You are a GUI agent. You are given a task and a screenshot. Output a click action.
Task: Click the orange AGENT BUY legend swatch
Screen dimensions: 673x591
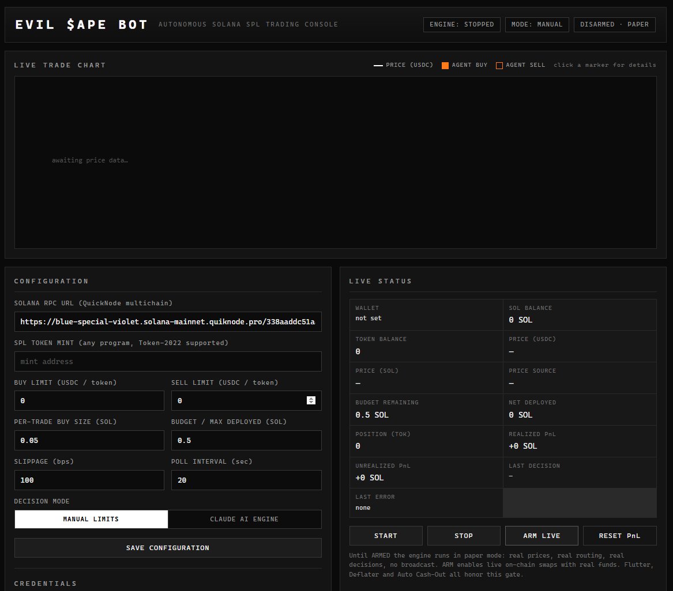point(445,65)
